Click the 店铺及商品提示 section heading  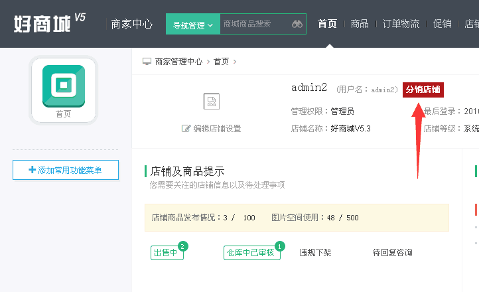coord(187,171)
